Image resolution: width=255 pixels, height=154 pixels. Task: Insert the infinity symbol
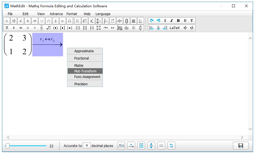(x=21, y=28)
